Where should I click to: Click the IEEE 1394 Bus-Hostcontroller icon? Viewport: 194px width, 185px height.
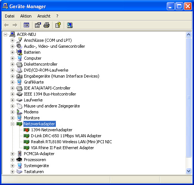(19, 94)
